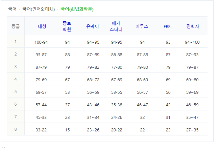This screenshot has height=148, width=219.
Task: Select the 53-55 cell under 메가스터디
Action: 117,92
